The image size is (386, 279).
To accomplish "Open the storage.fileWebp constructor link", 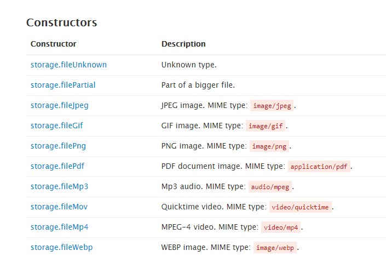I will (x=61, y=247).
